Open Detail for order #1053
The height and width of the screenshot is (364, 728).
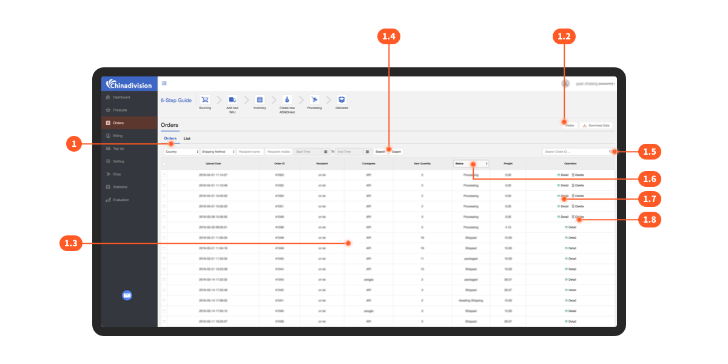point(562,175)
